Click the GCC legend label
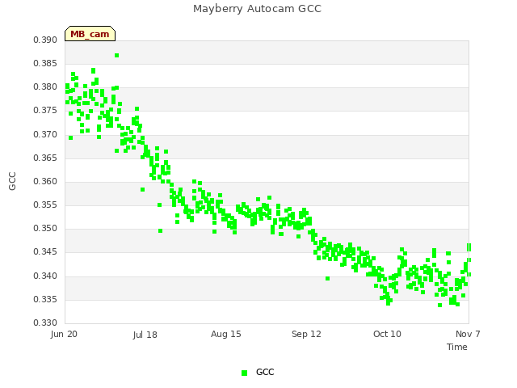The width and height of the screenshot is (517, 388). 265,372
